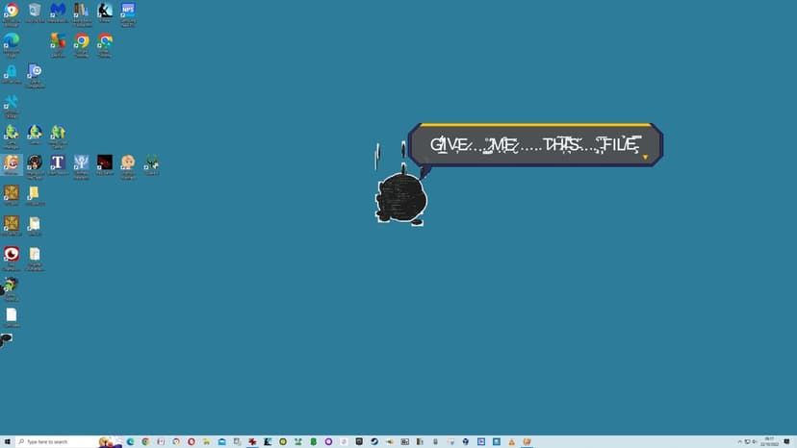797x448 pixels.
Task: Select the green antlered creature desktop icon
Action: pos(151,164)
